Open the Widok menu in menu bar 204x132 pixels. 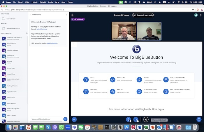click(x=27, y=2)
